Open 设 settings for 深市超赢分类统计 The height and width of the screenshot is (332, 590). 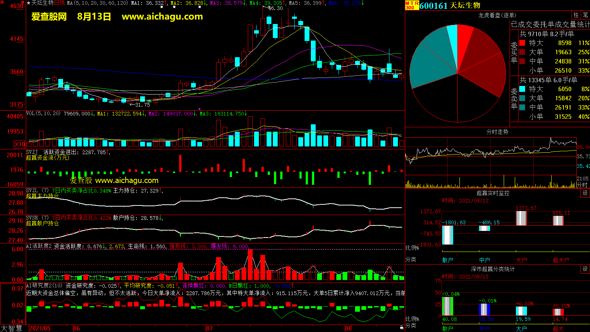point(585,269)
